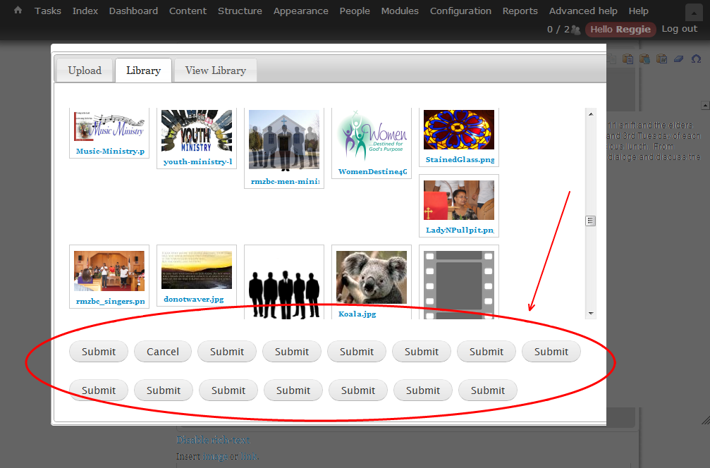
Task: Click the arrow icon in the top-right corner
Action: (692, 11)
